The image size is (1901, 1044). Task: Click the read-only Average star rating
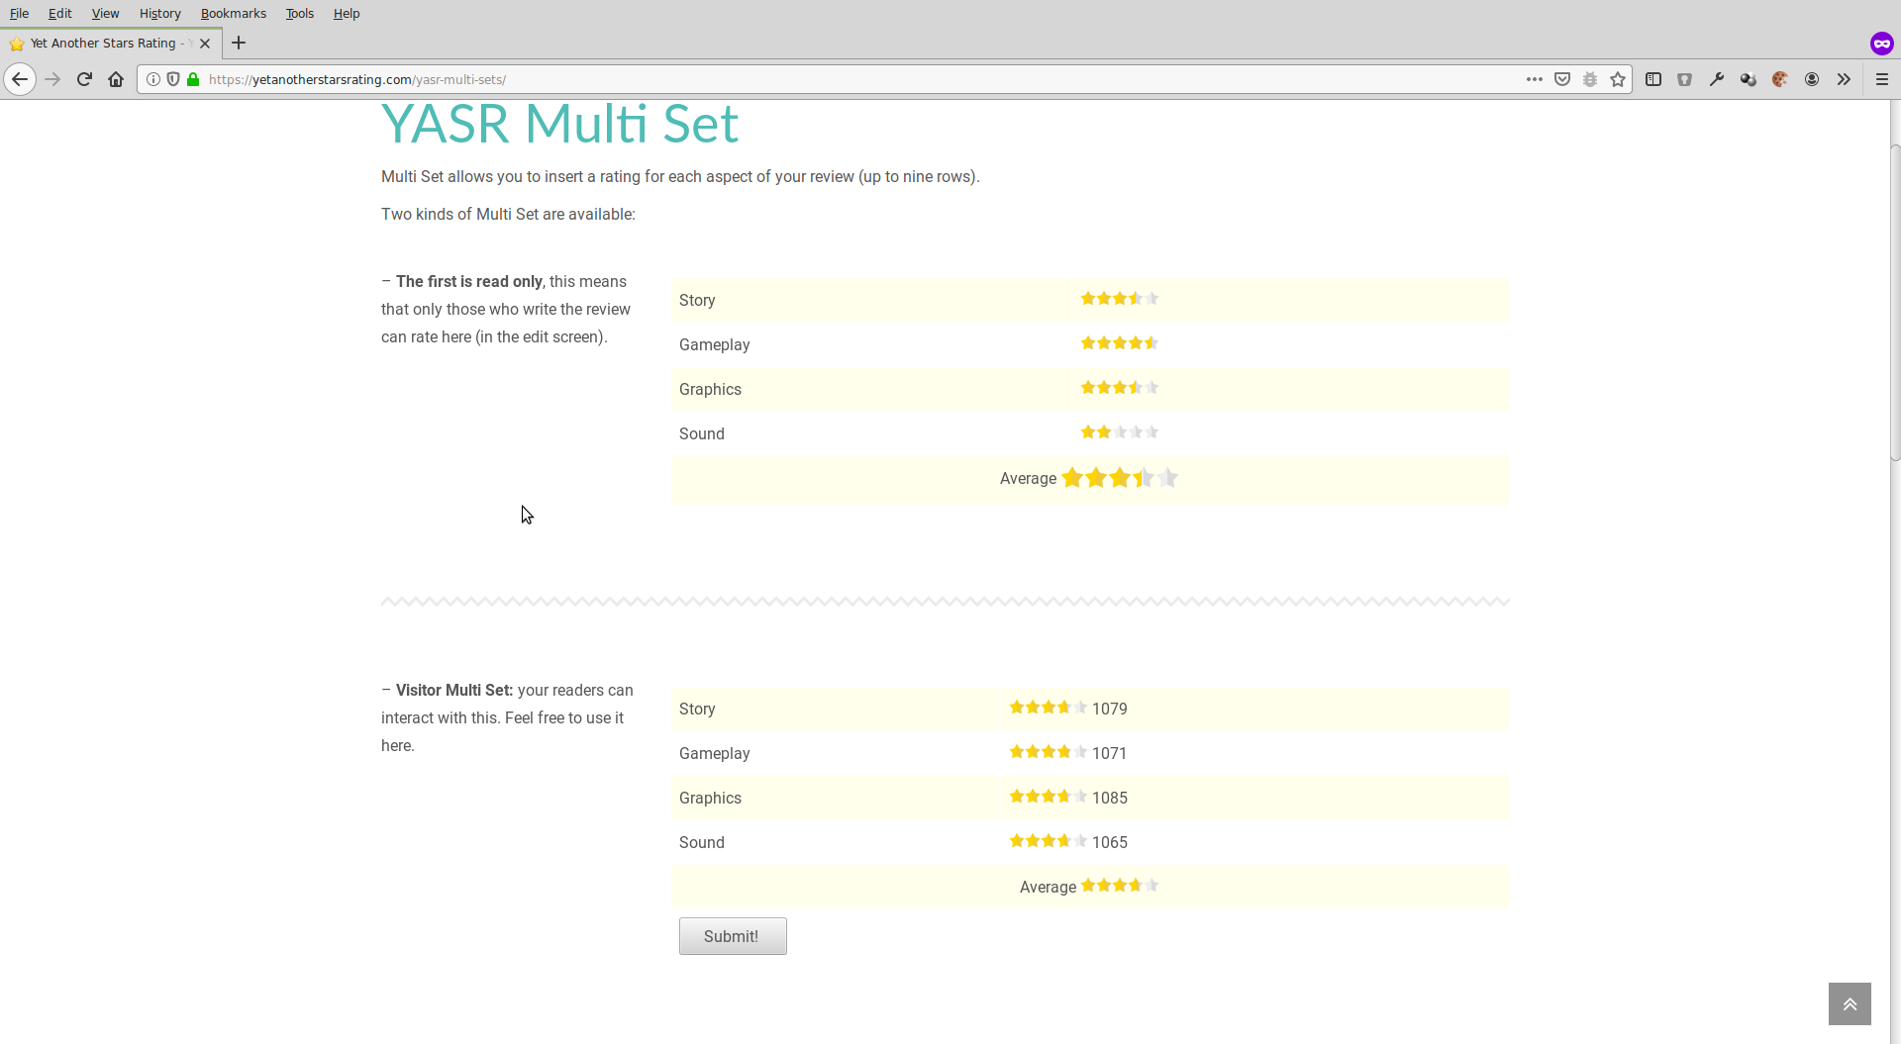pyautogui.click(x=1120, y=478)
